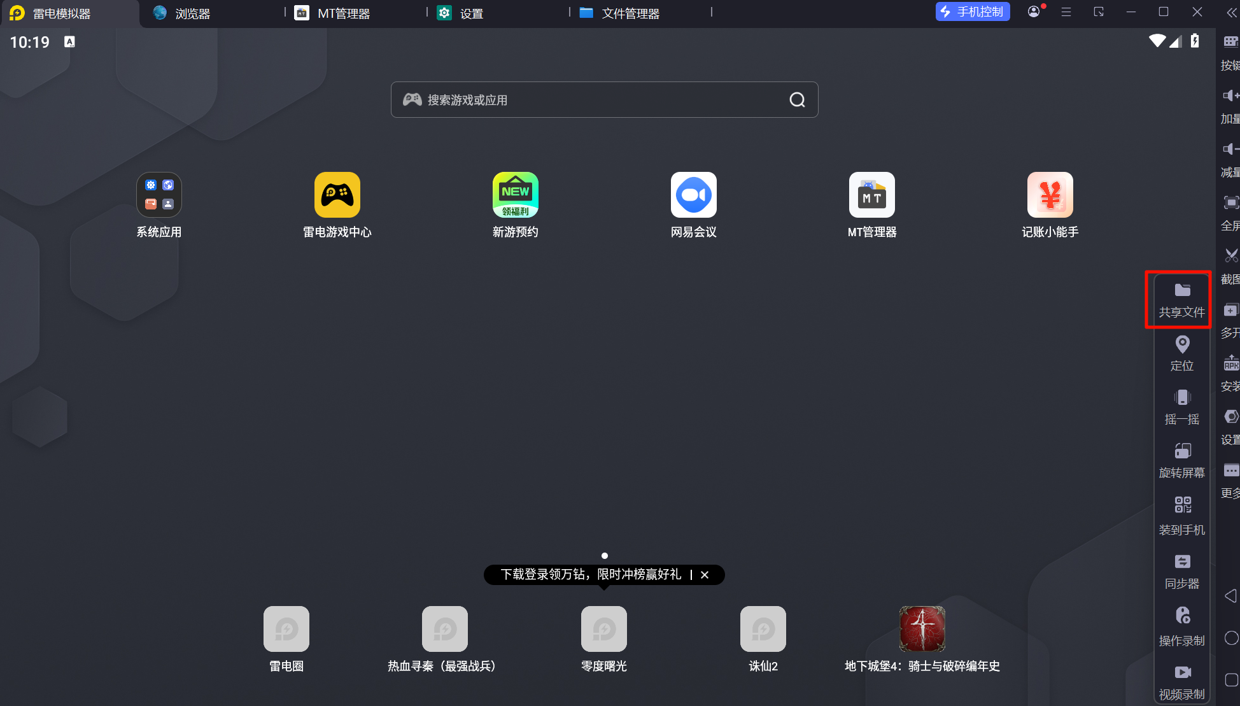Click the user account icon
Viewport: 1240px width, 706px height.
[x=1034, y=11]
